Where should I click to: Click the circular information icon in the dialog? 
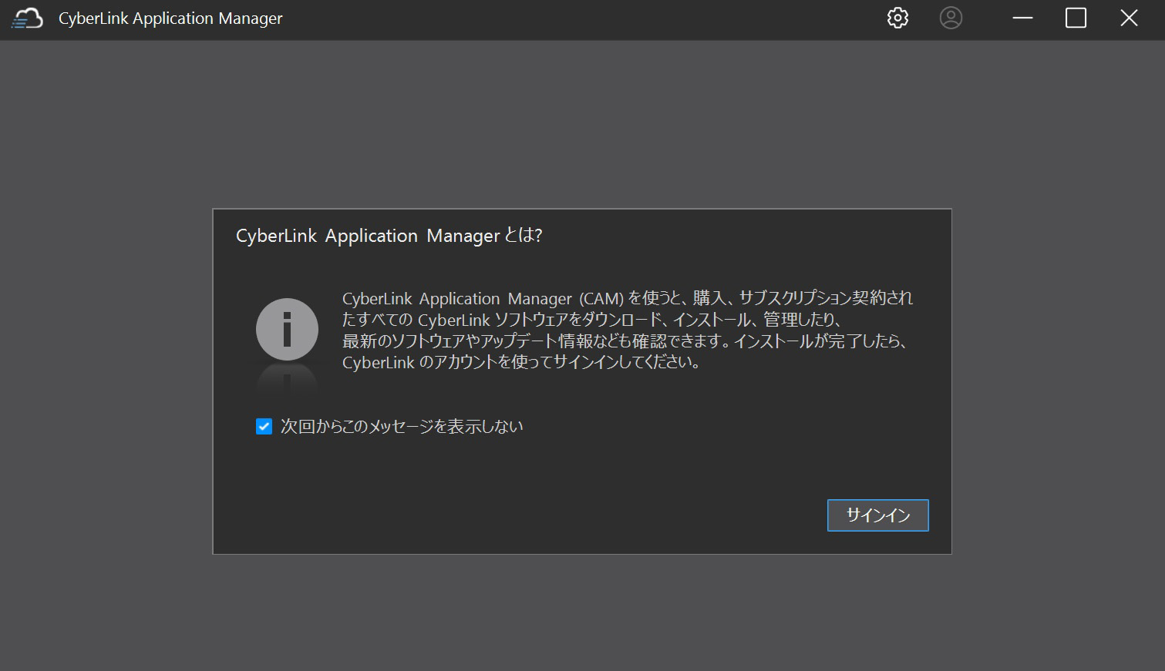(286, 328)
